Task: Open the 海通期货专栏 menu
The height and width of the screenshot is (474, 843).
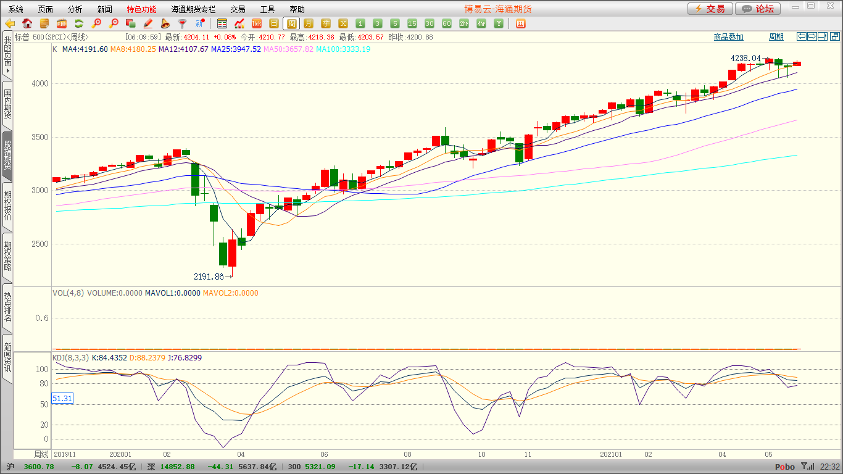Action: pos(193,9)
